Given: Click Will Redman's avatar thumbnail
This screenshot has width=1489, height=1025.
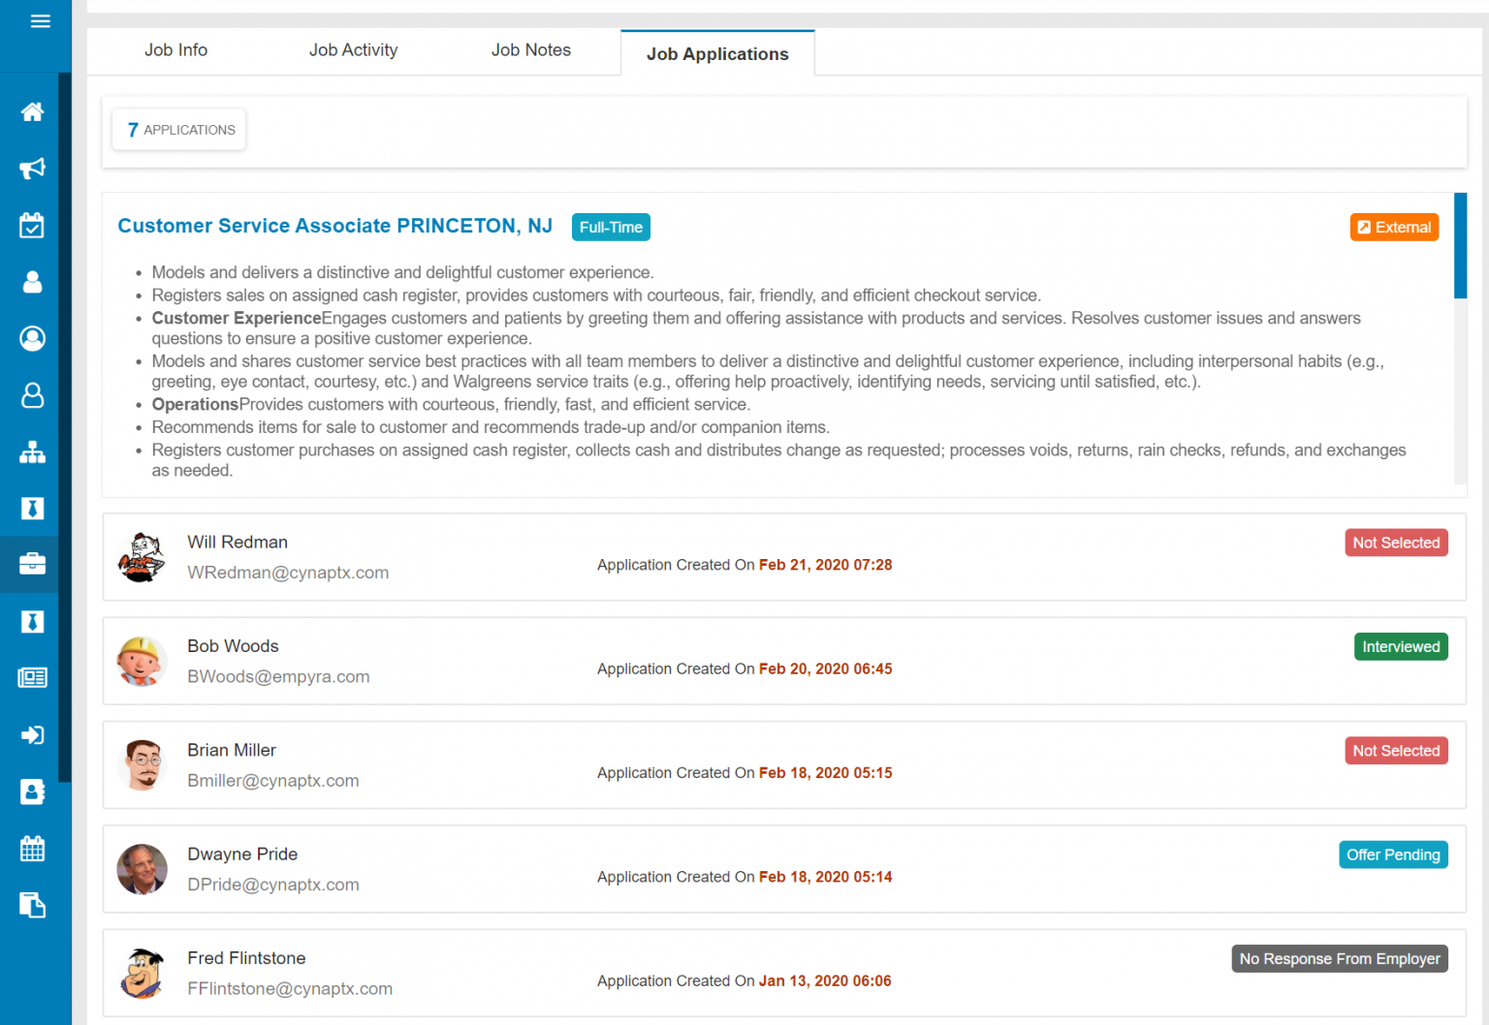Looking at the screenshot, I should point(142,557).
